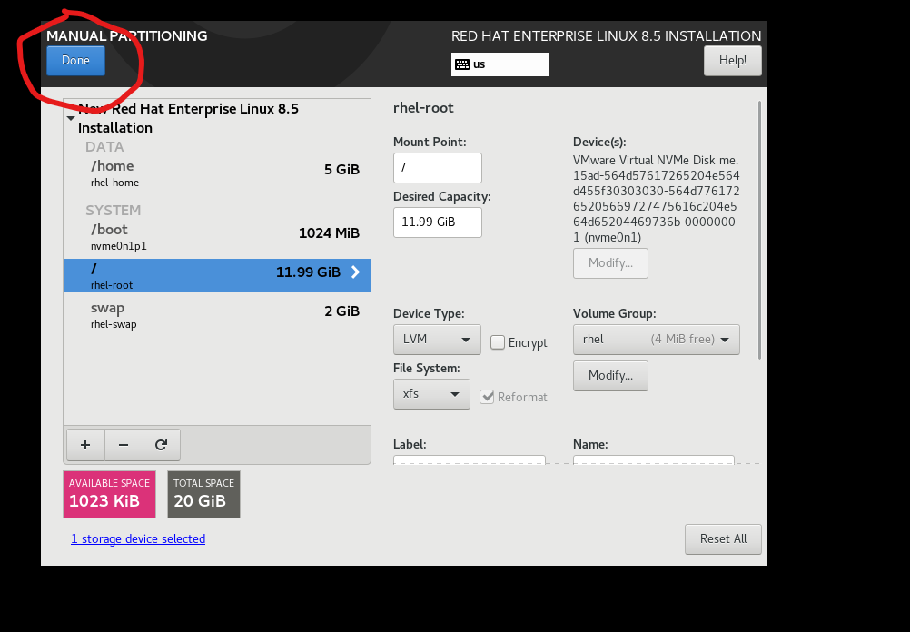910x632 pixels.
Task: Collapse the New Red Hat Installation expander
Action: click(71, 118)
